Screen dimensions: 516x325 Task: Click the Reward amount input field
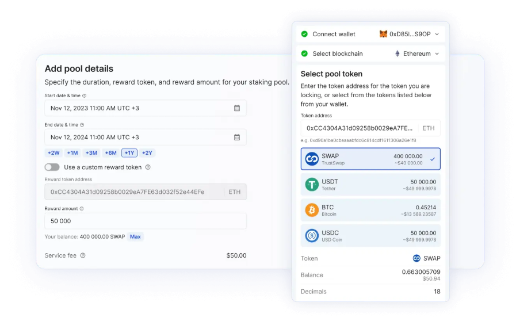pos(146,221)
